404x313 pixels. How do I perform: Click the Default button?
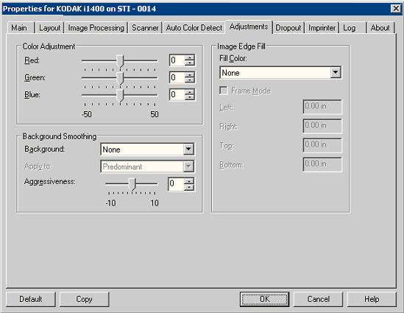(31, 299)
